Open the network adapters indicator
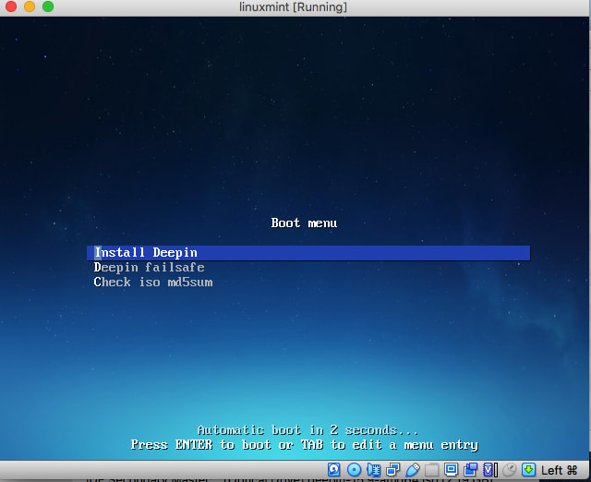The image size is (591, 482). [x=392, y=470]
